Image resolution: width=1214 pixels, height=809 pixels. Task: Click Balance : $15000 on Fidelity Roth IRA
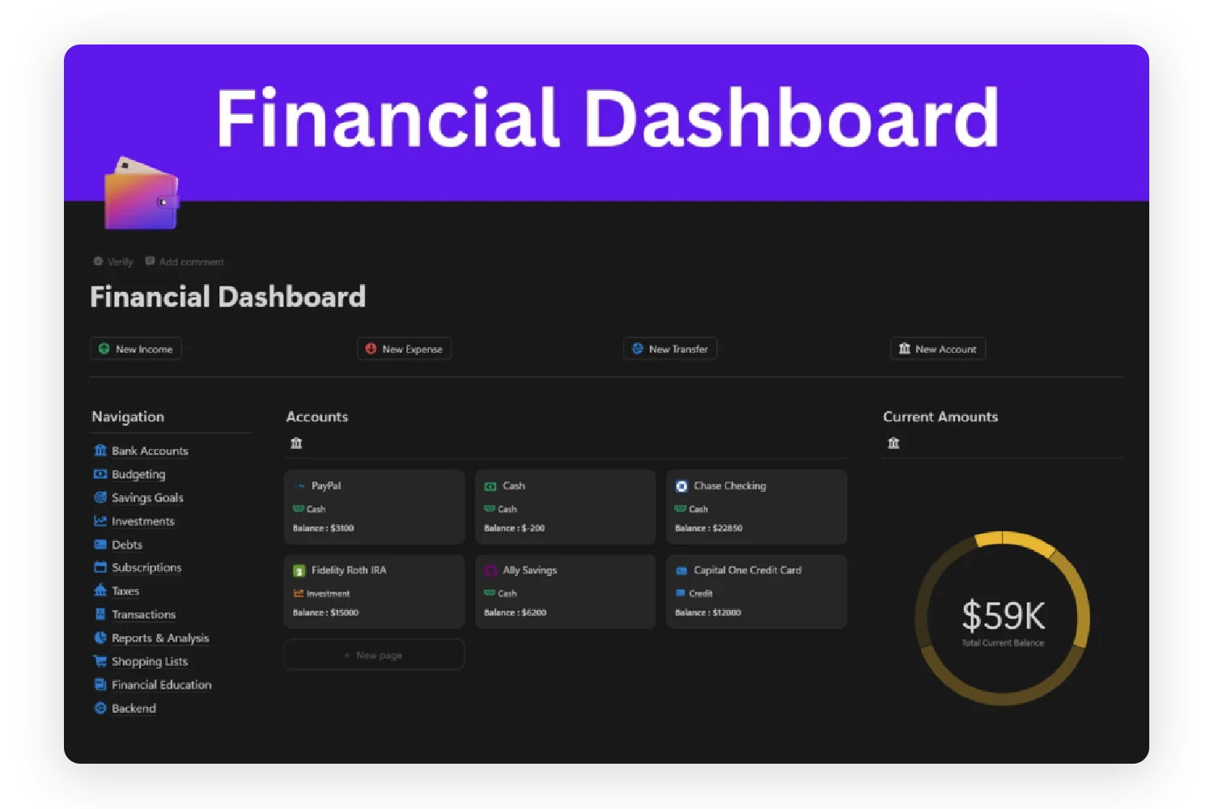coord(326,612)
